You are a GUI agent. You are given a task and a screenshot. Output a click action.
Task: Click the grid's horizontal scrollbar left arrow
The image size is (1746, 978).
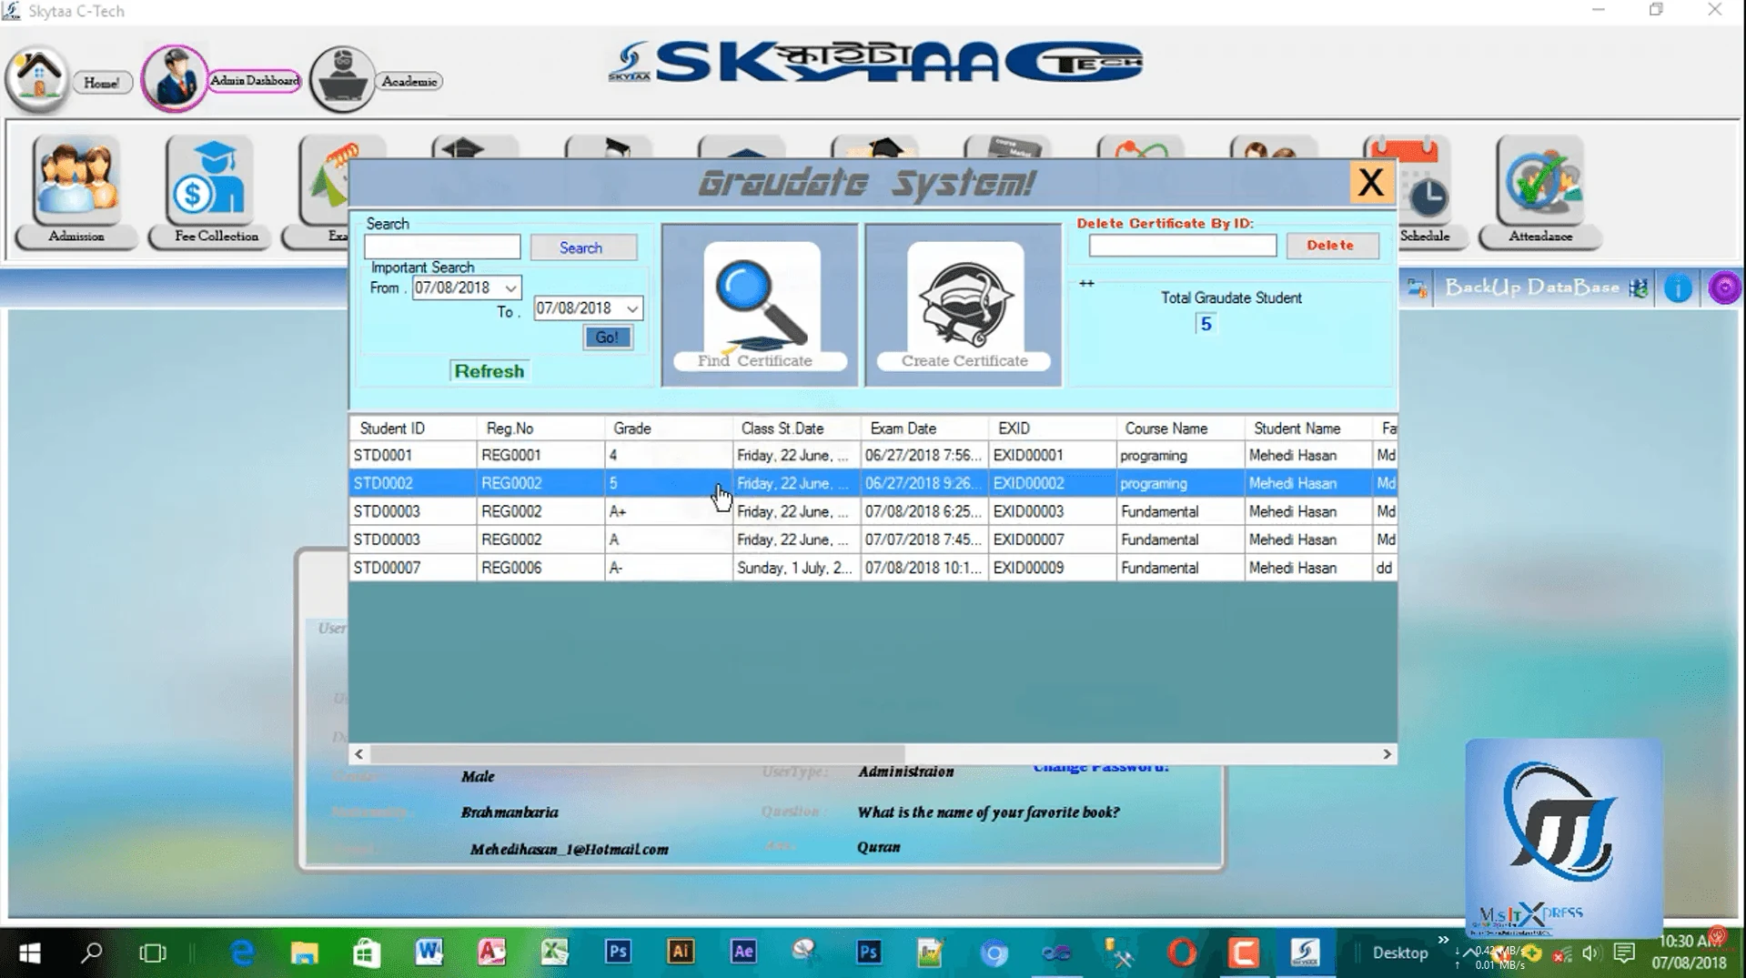359,754
